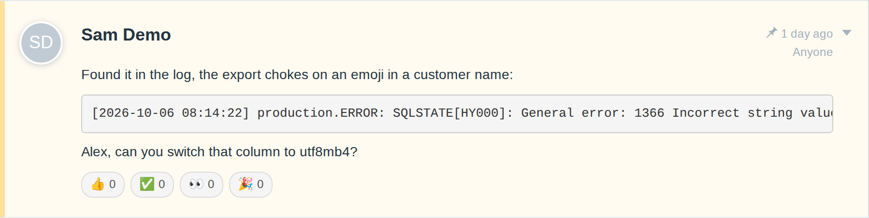Click the truncated "Incorrect string value" text
This screenshot has height=218, width=869.
click(752, 113)
